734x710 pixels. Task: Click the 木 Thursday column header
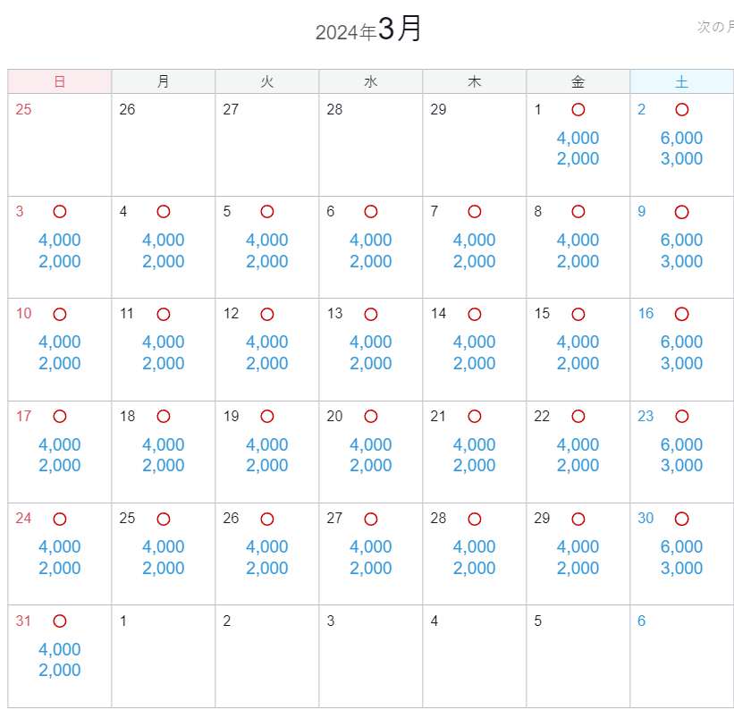pyautogui.click(x=475, y=81)
